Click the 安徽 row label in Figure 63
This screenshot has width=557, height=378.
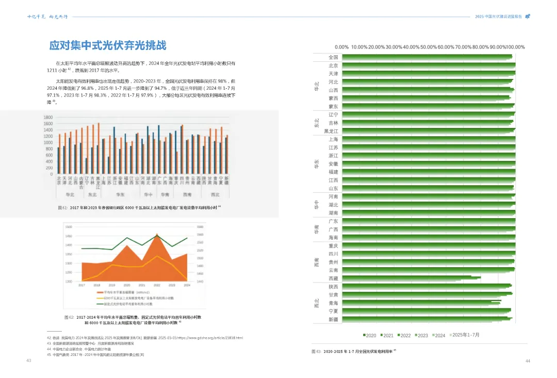pyautogui.click(x=333, y=164)
